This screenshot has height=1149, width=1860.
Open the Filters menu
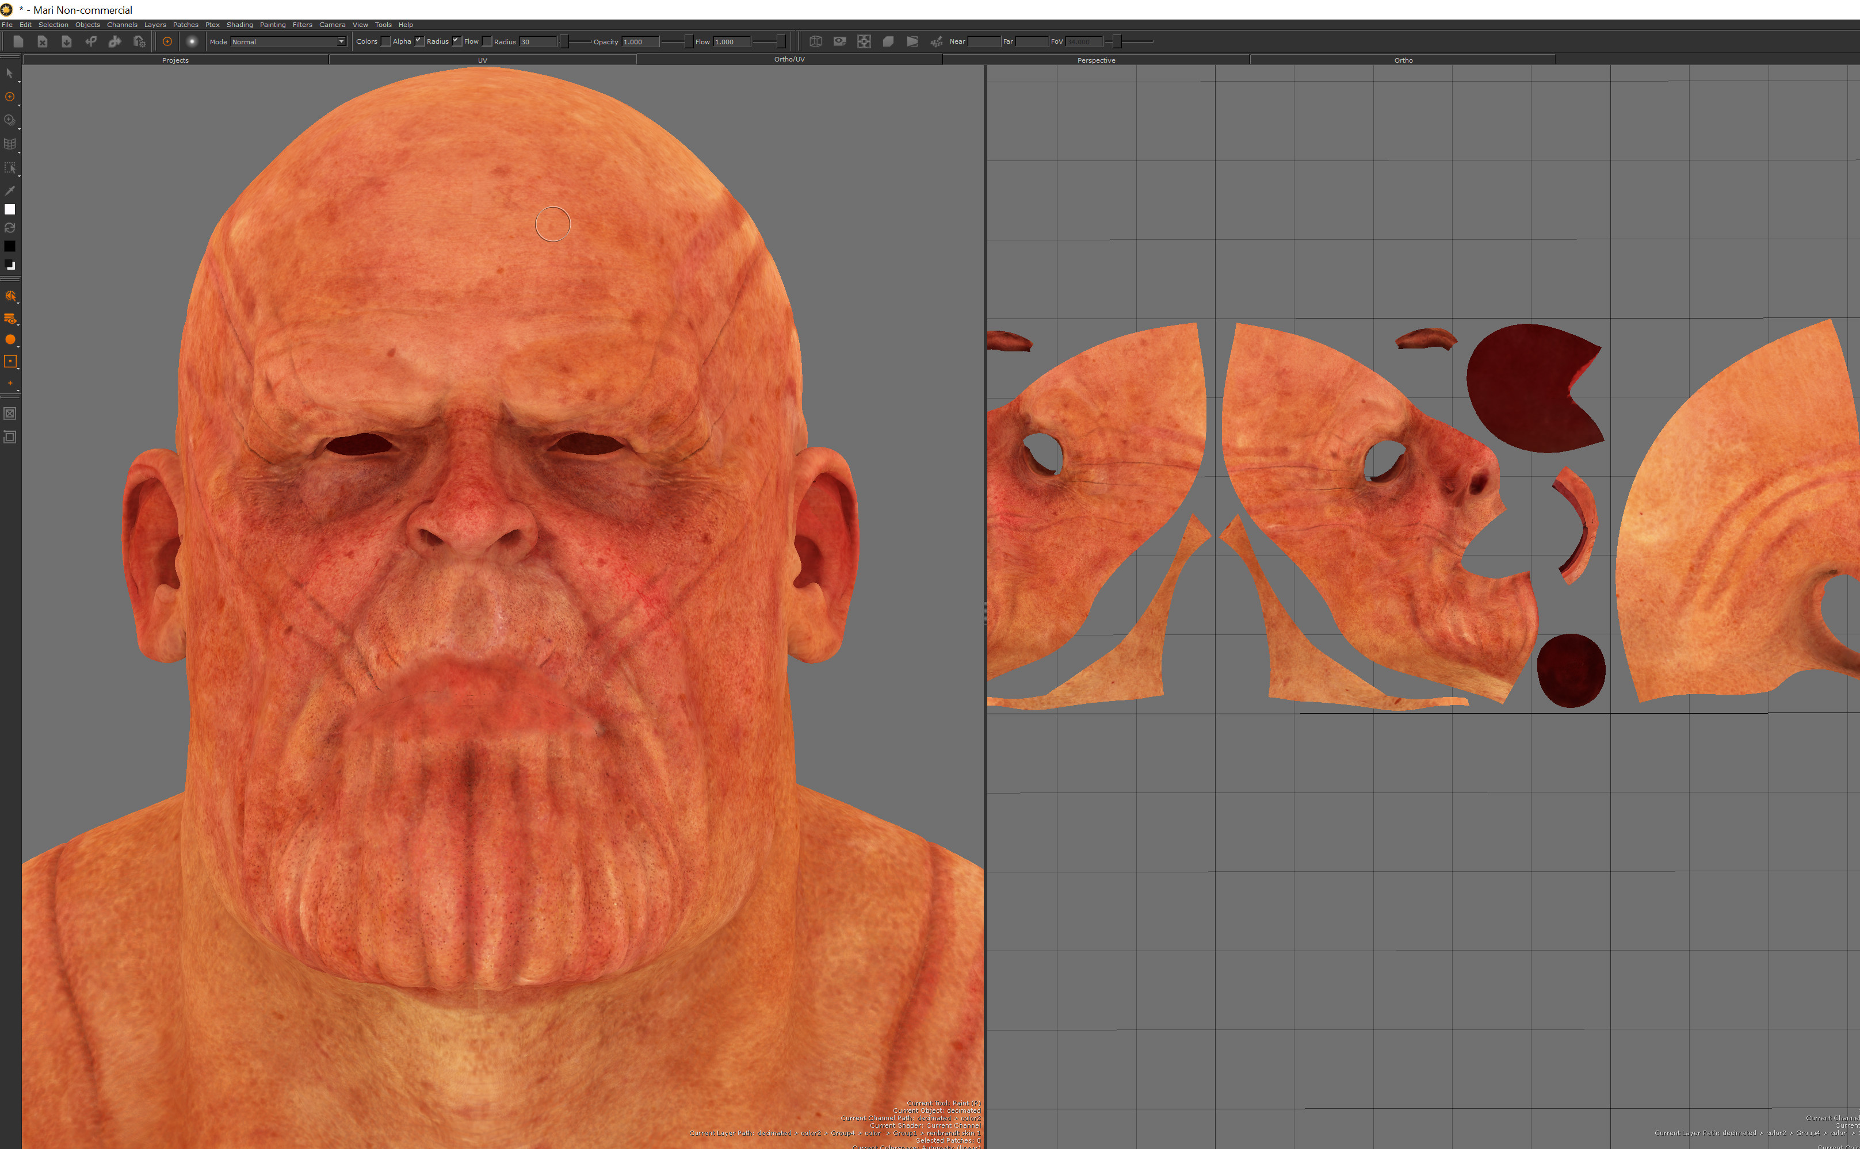click(303, 24)
